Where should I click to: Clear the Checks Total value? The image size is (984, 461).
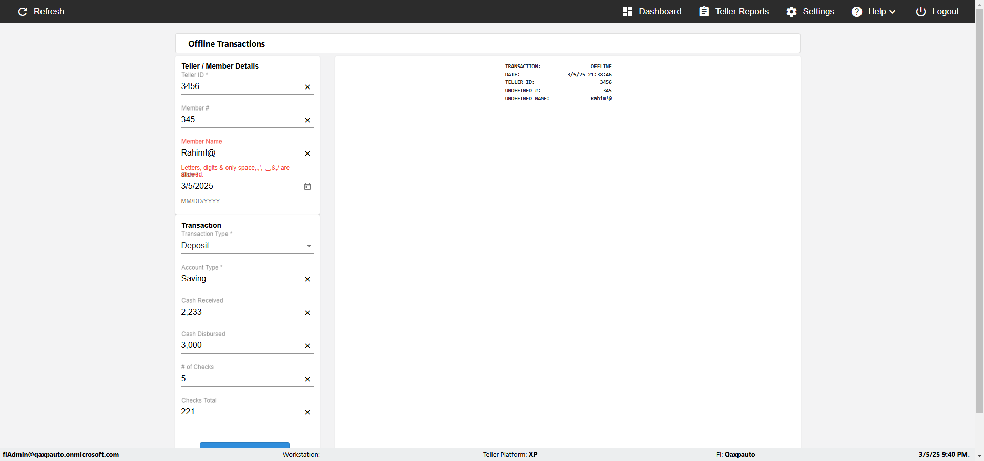(x=307, y=412)
